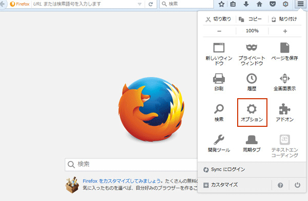Click the hexagon toolbar icon
This screenshot has width=308, height=201.
tap(285, 4)
